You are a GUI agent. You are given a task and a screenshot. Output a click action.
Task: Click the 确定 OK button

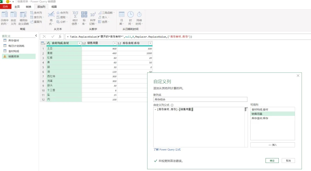tap(272, 161)
